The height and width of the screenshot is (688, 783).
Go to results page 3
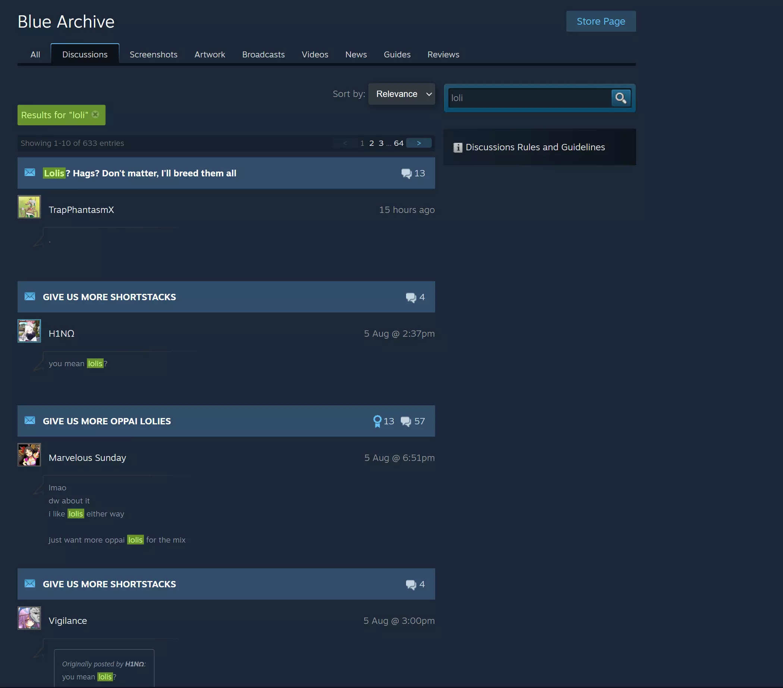pos(381,143)
